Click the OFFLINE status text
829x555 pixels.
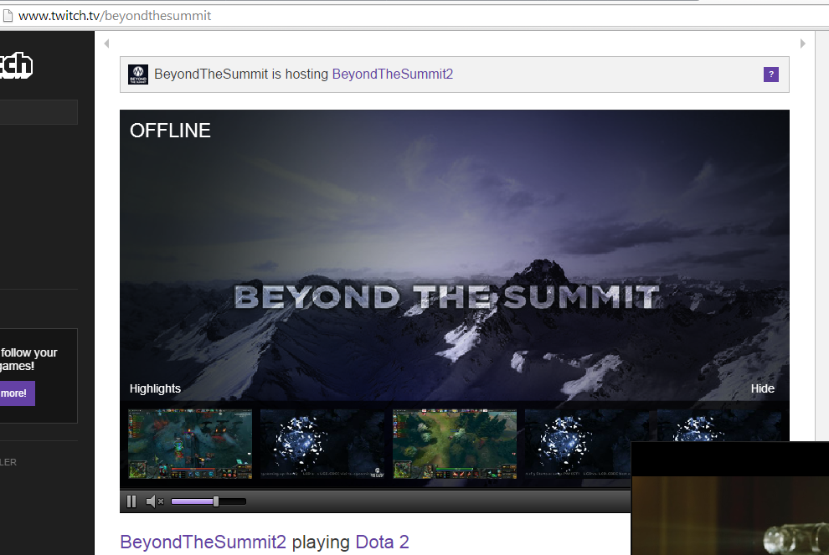click(x=170, y=131)
